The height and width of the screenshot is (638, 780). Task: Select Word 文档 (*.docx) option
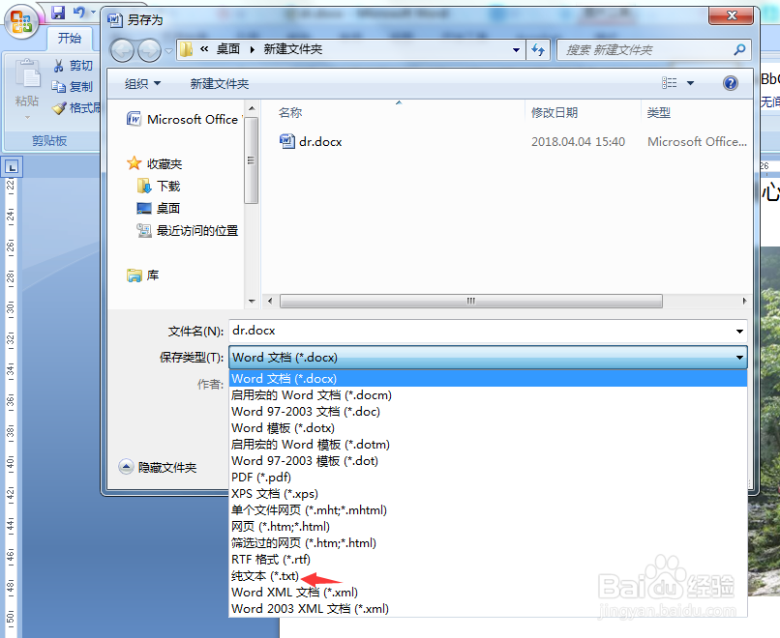[488, 379]
